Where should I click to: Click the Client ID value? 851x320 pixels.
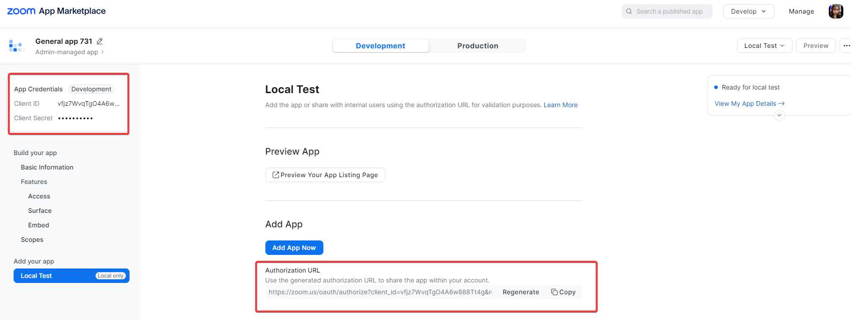pyautogui.click(x=89, y=104)
